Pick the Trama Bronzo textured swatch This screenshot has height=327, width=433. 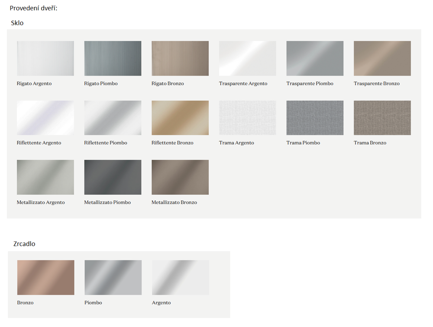point(382,118)
